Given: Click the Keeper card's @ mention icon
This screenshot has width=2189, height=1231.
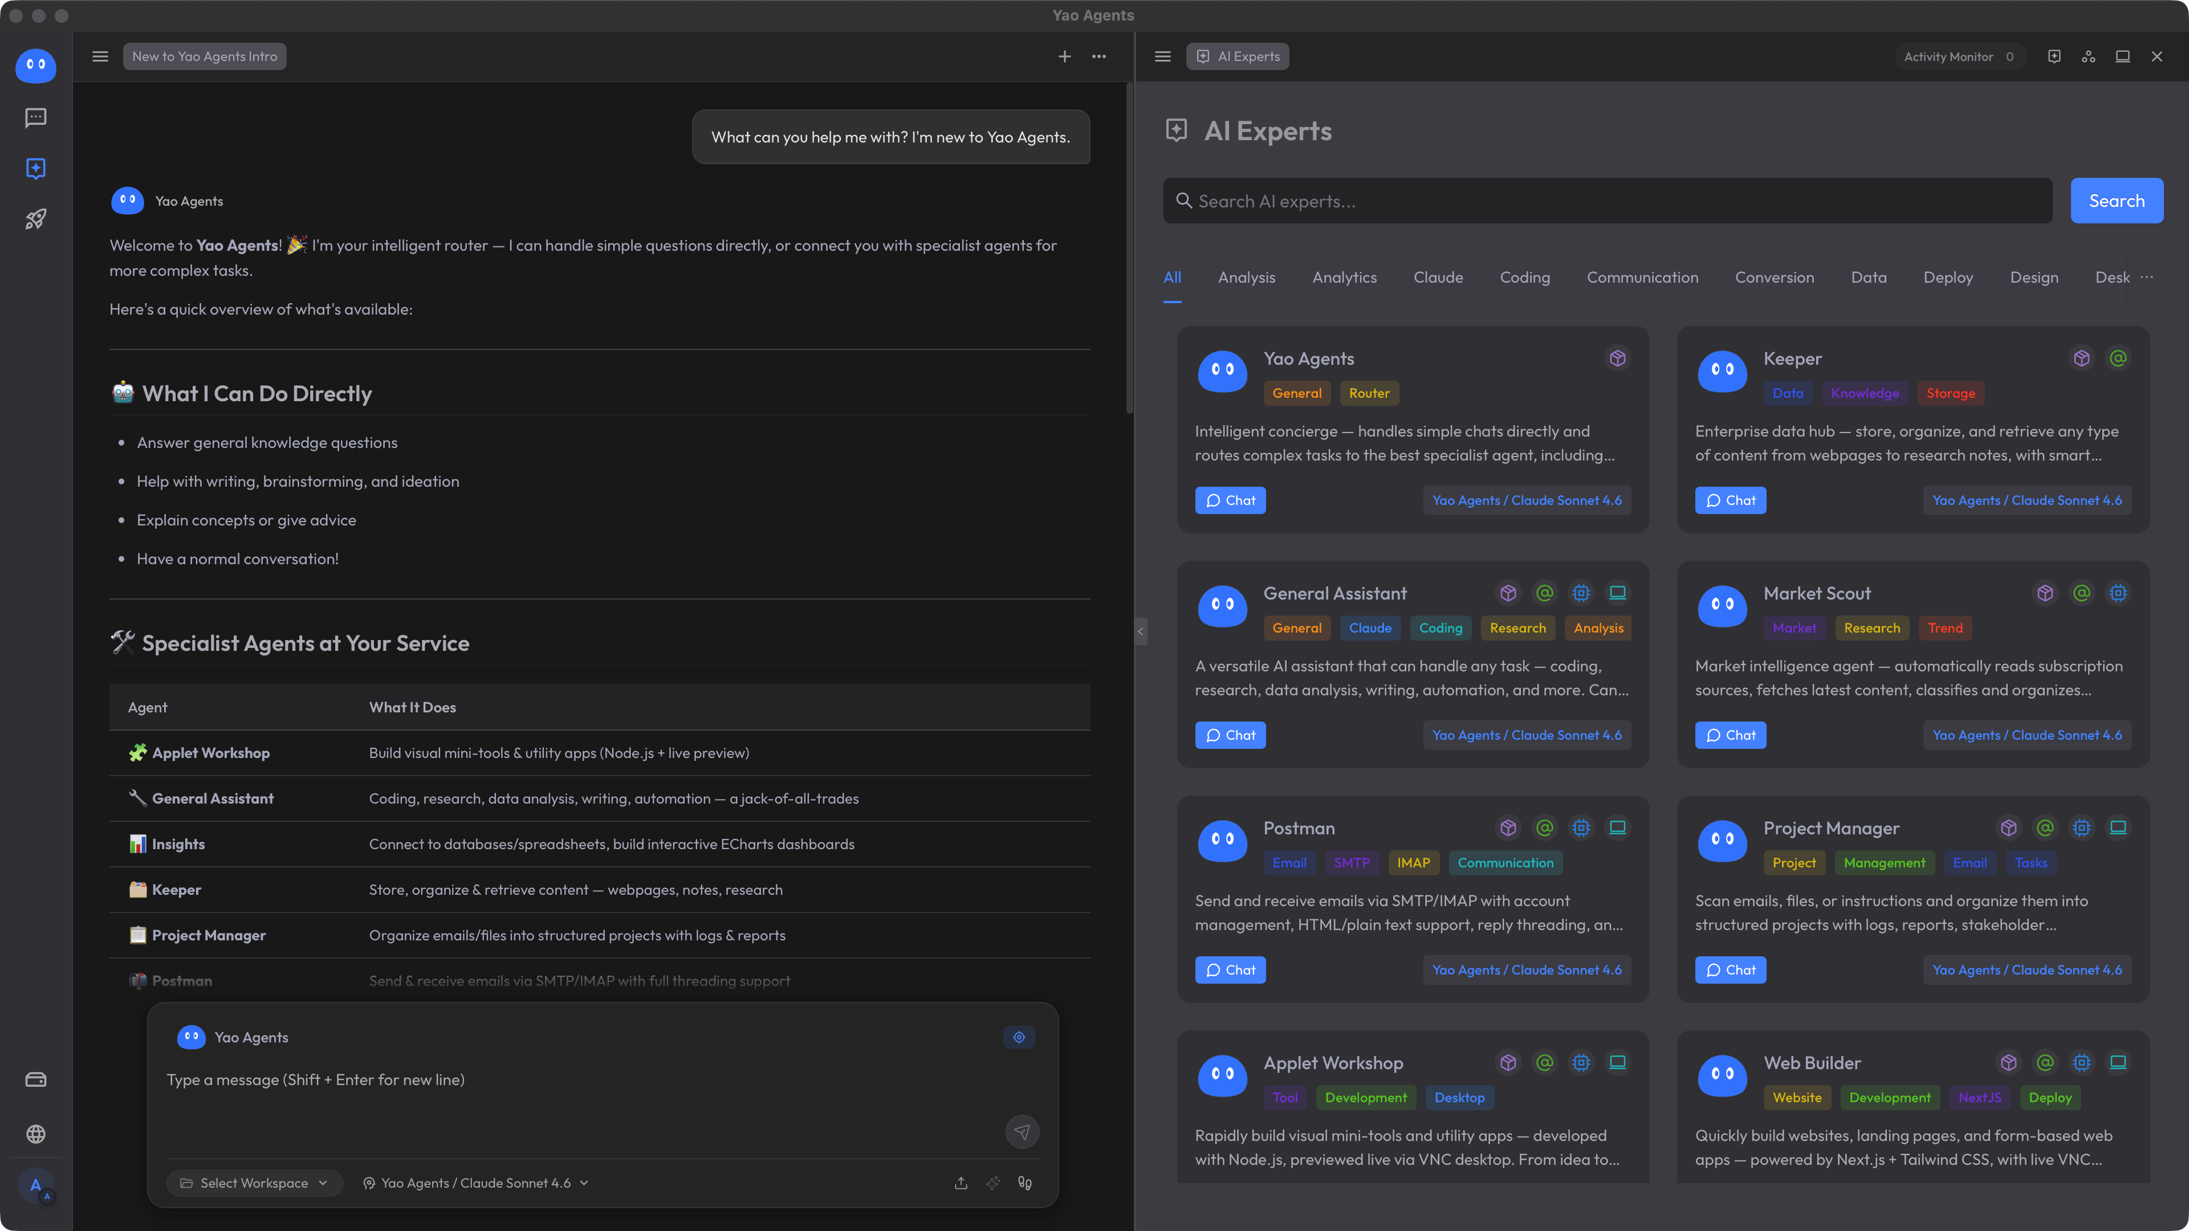Looking at the screenshot, I should pyautogui.click(x=2118, y=358).
